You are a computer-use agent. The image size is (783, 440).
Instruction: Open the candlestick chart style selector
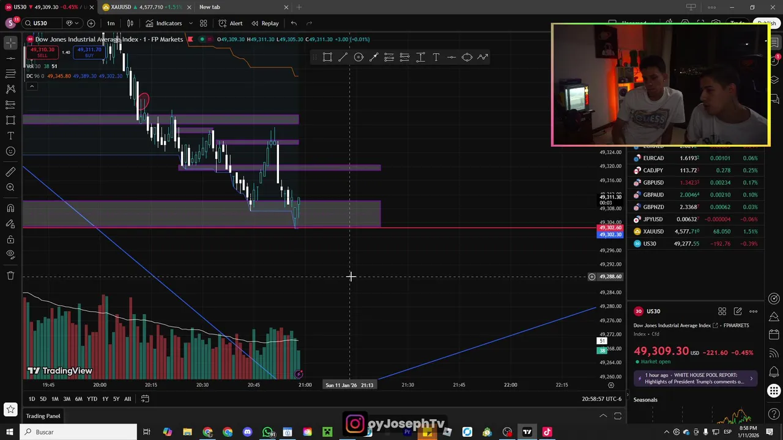point(130,23)
